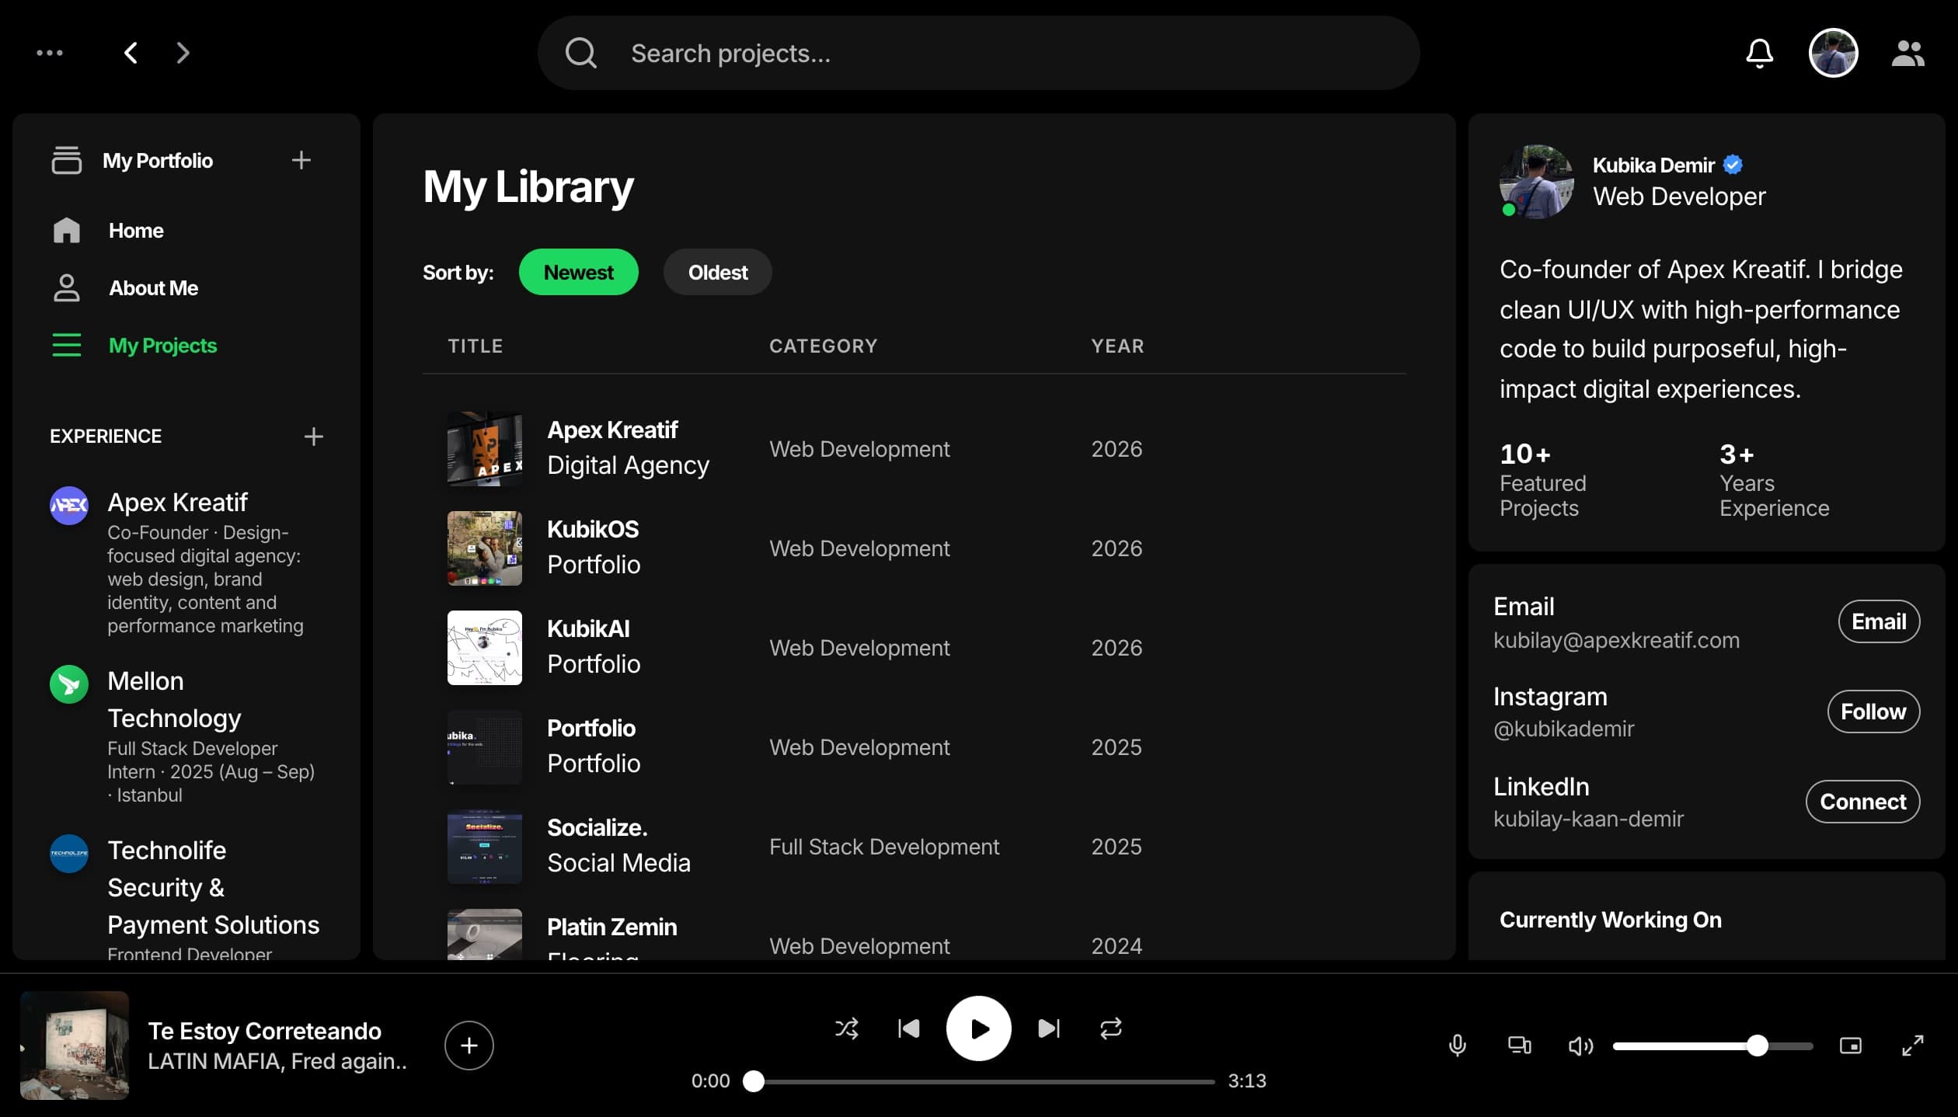The width and height of the screenshot is (1958, 1117).
Task: Go forward with the right arrow
Action: pyautogui.click(x=183, y=53)
